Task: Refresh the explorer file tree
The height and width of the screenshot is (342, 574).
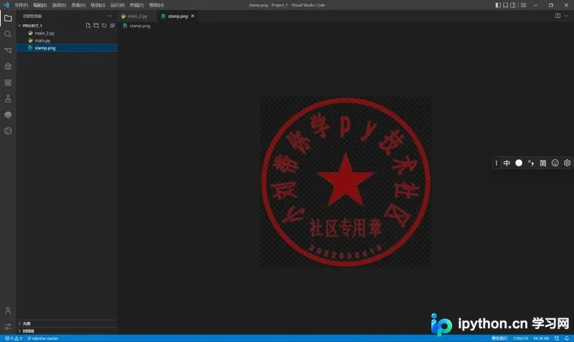Action: pos(104,26)
